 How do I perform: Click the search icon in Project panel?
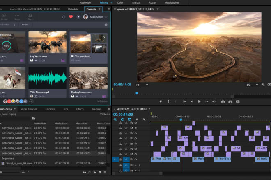click(x=89, y=172)
